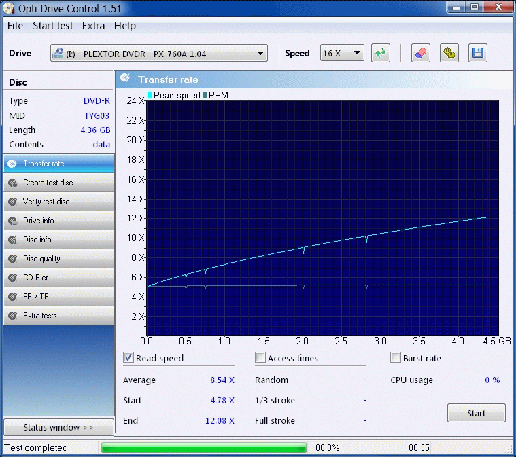Open the Extra tests panel
The image size is (516, 457).
pos(58,316)
